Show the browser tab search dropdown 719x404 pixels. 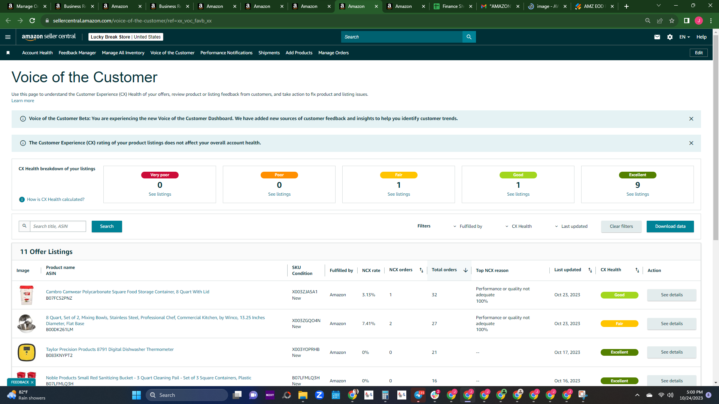659,6
